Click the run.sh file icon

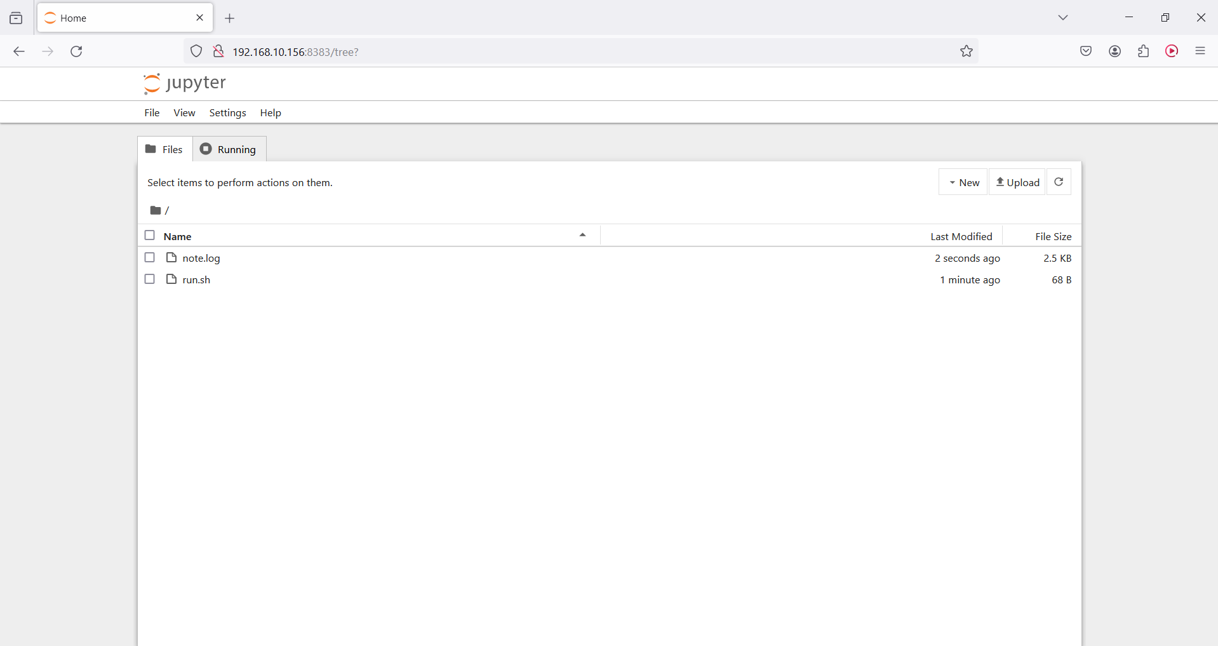pyautogui.click(x=171, y=279)
